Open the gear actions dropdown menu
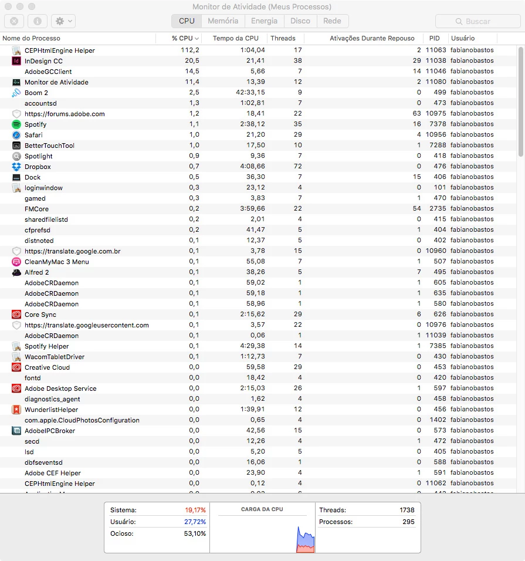 tap(63, 21)
